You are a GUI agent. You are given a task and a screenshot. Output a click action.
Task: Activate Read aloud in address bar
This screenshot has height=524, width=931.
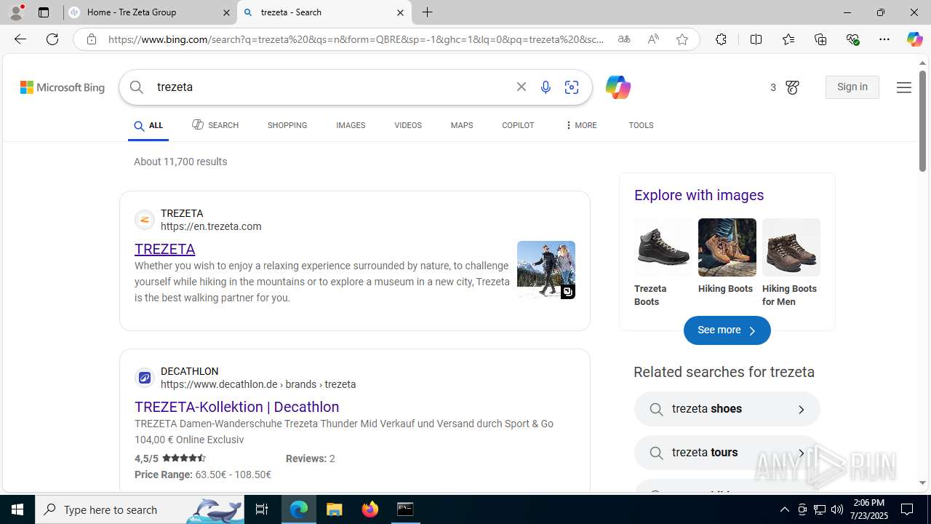point(653,39)
